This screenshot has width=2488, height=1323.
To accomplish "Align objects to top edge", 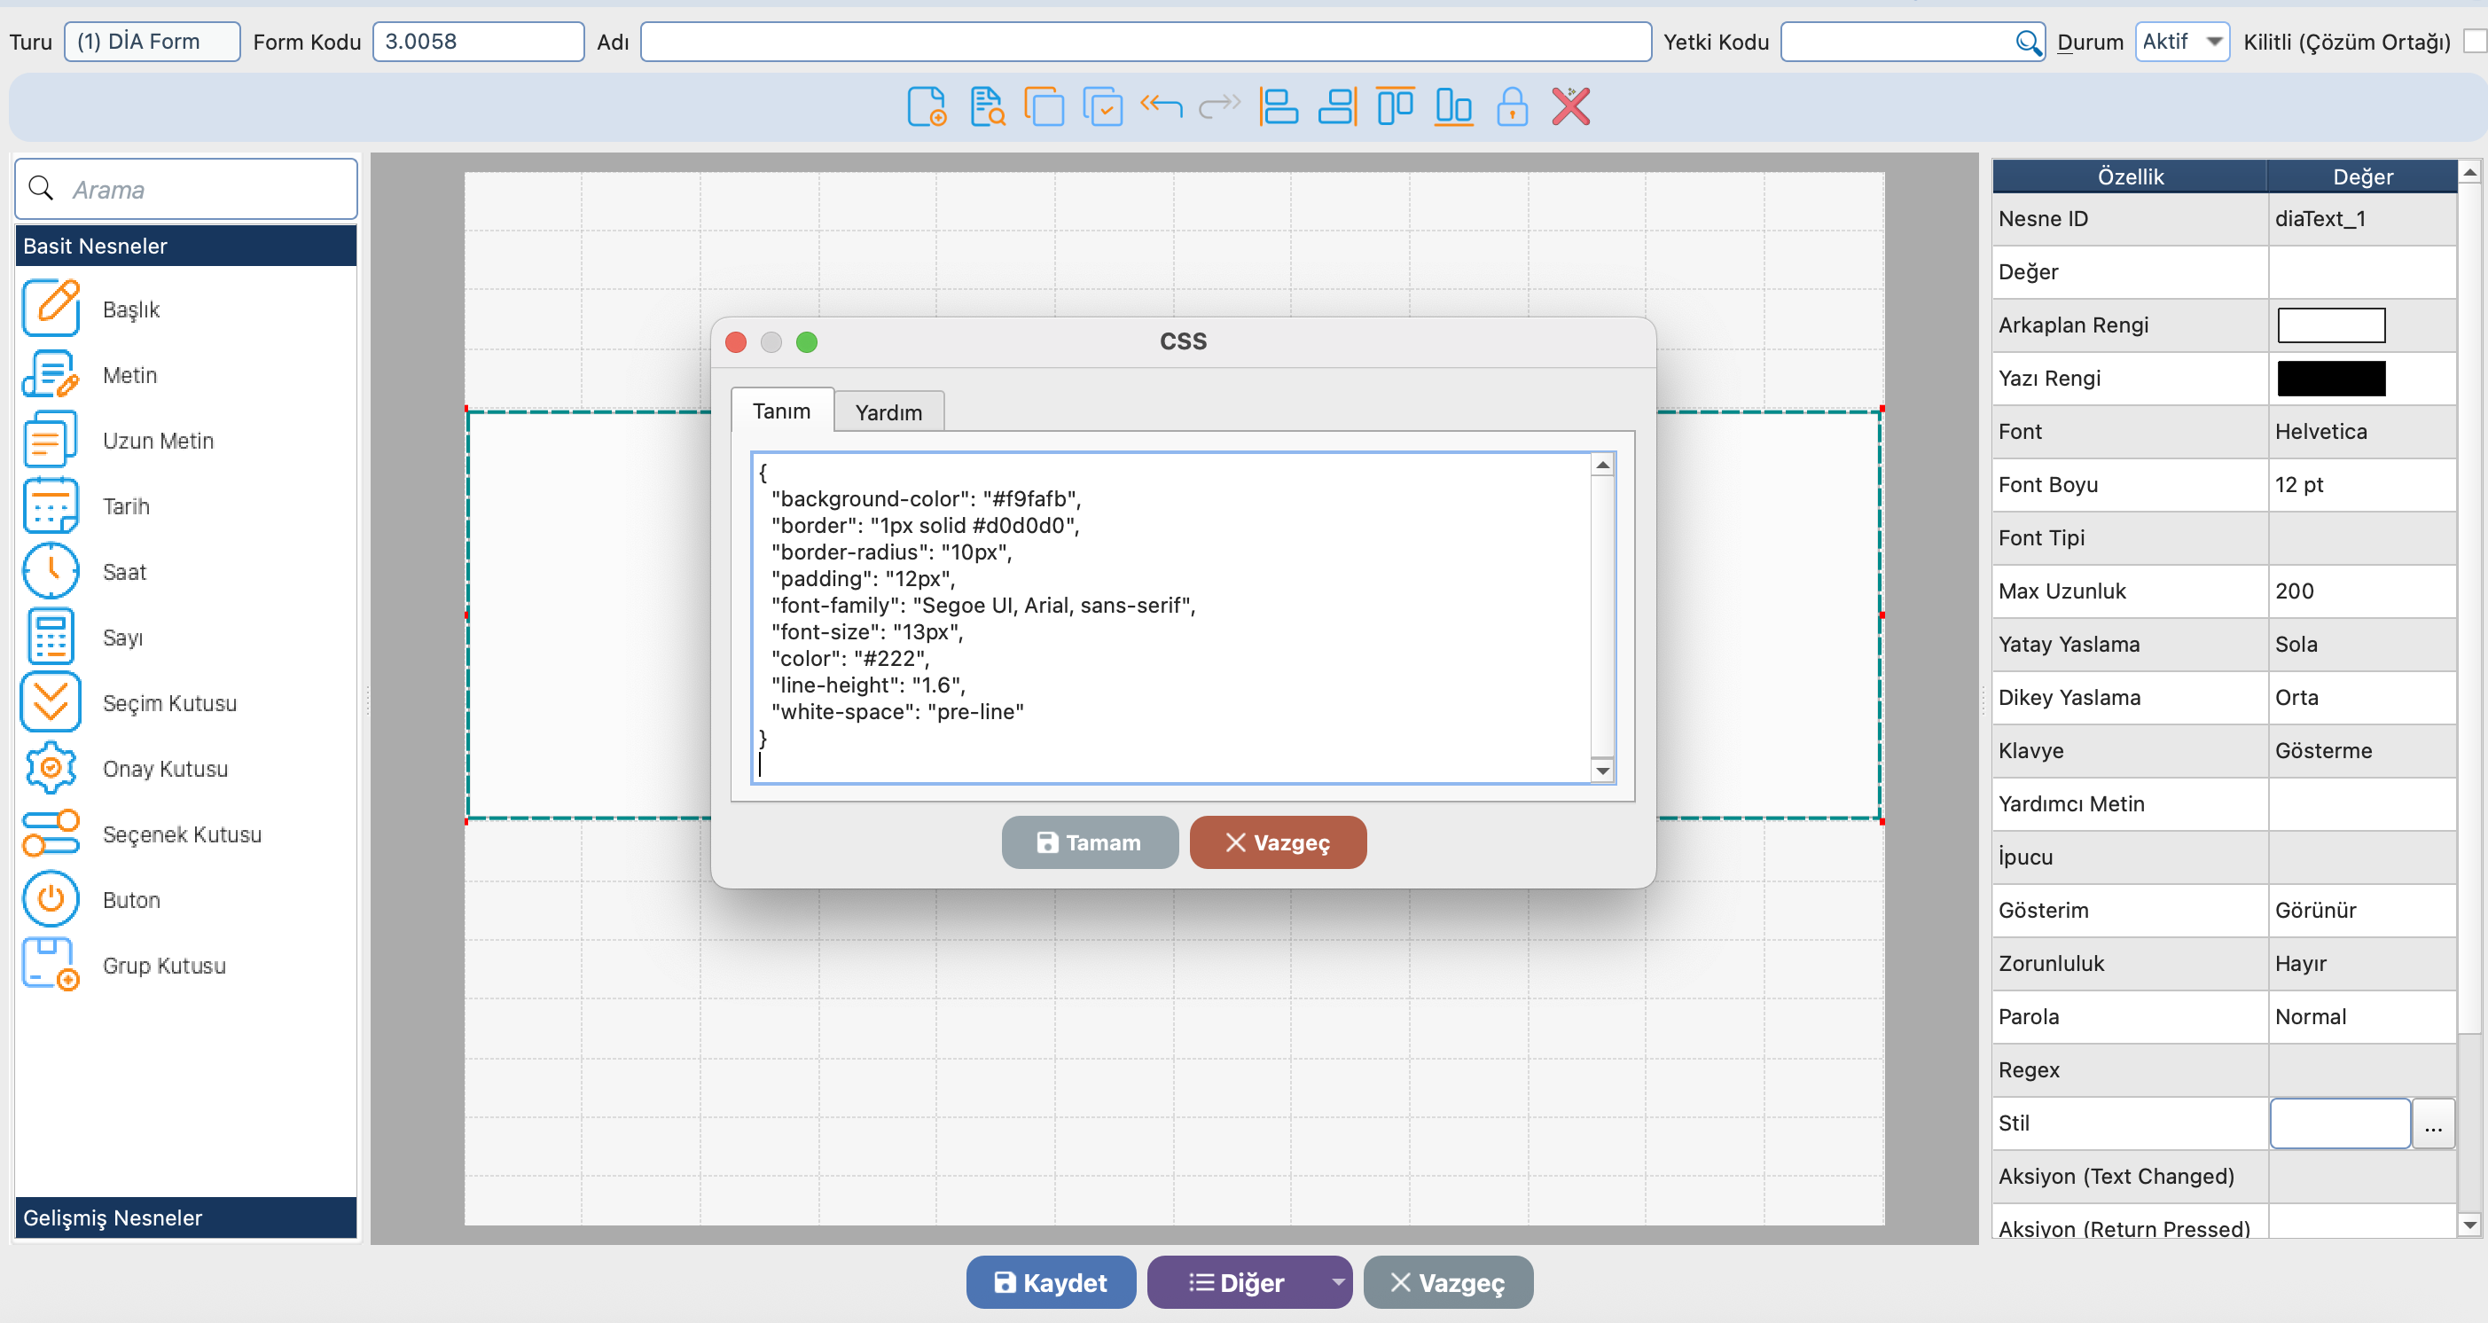I will (x=1395, y=106).
